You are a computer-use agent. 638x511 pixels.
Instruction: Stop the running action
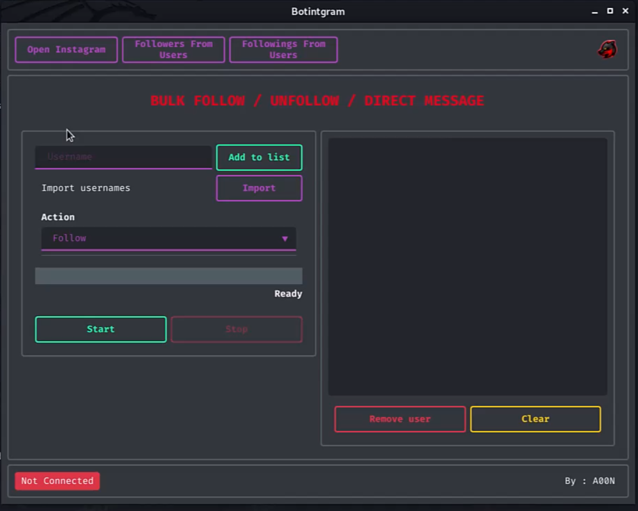[236, 329]
